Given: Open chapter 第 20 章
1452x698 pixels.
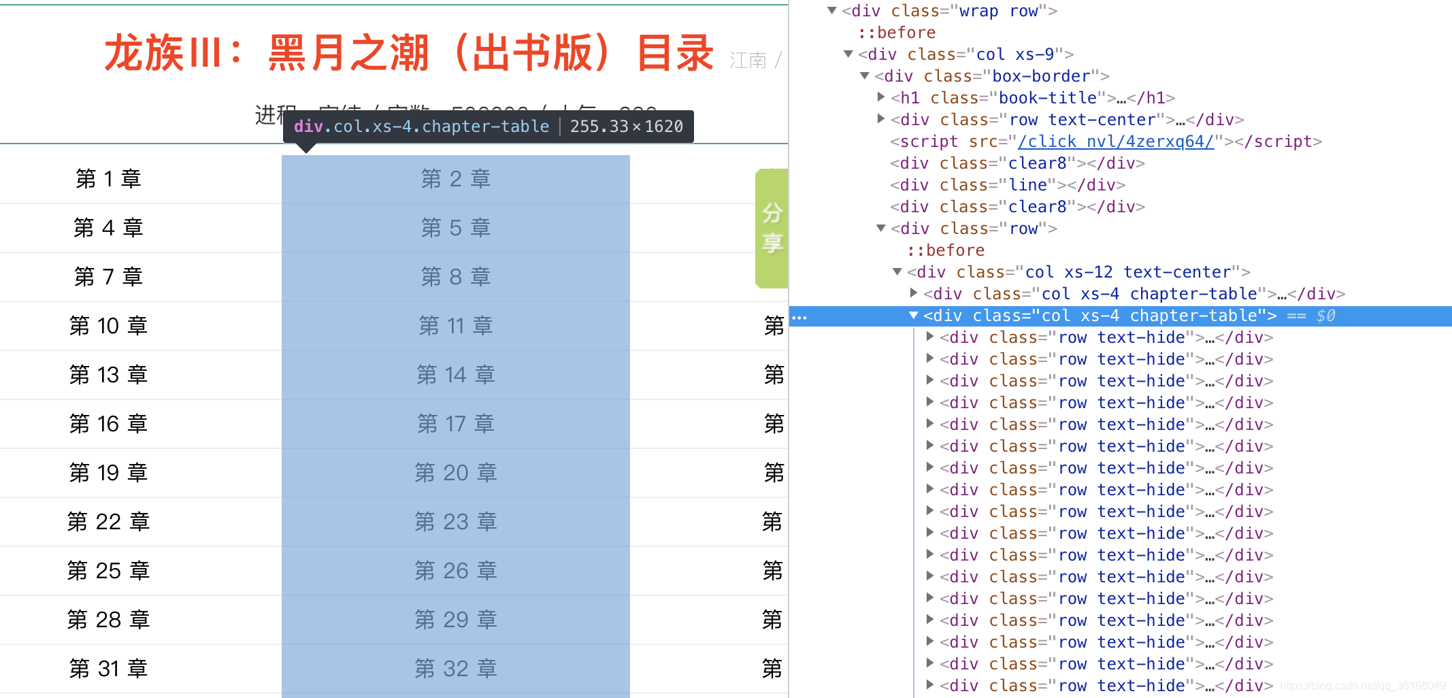Looking at the screenshot, I should pyautogui.click(x=456, y=473).
